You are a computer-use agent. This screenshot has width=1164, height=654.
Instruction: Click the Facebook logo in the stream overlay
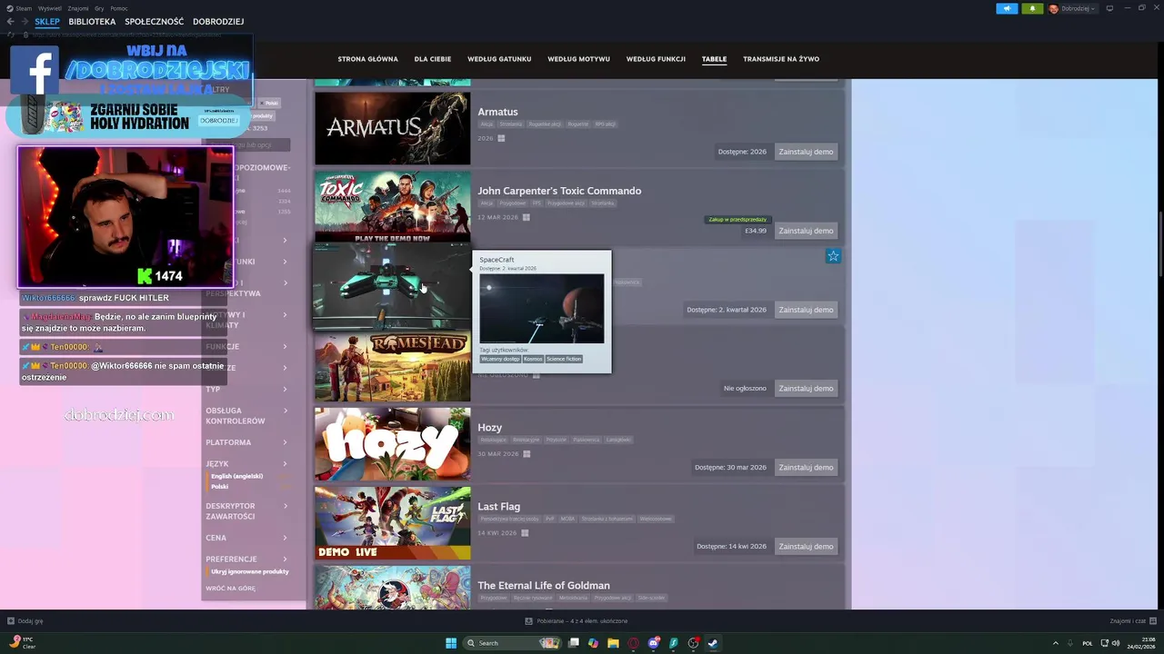pos(35,70)
